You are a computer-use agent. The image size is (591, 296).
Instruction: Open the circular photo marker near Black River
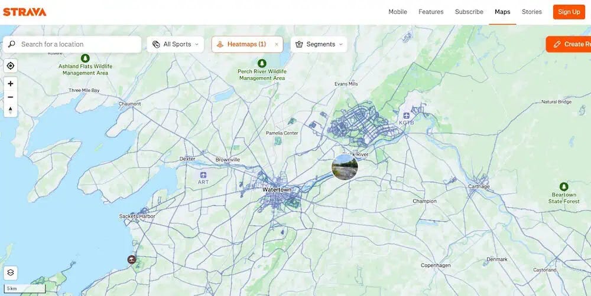345,167
